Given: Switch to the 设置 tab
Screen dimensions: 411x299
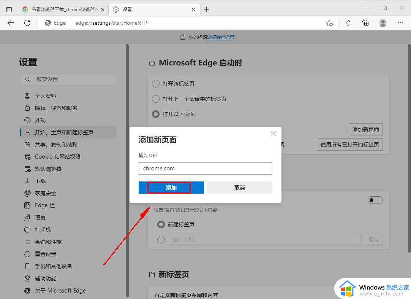Looking at the screenshot, I should click(x=154, y=10).
